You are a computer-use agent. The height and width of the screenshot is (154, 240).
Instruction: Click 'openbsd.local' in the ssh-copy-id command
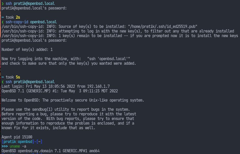[43, 22]
